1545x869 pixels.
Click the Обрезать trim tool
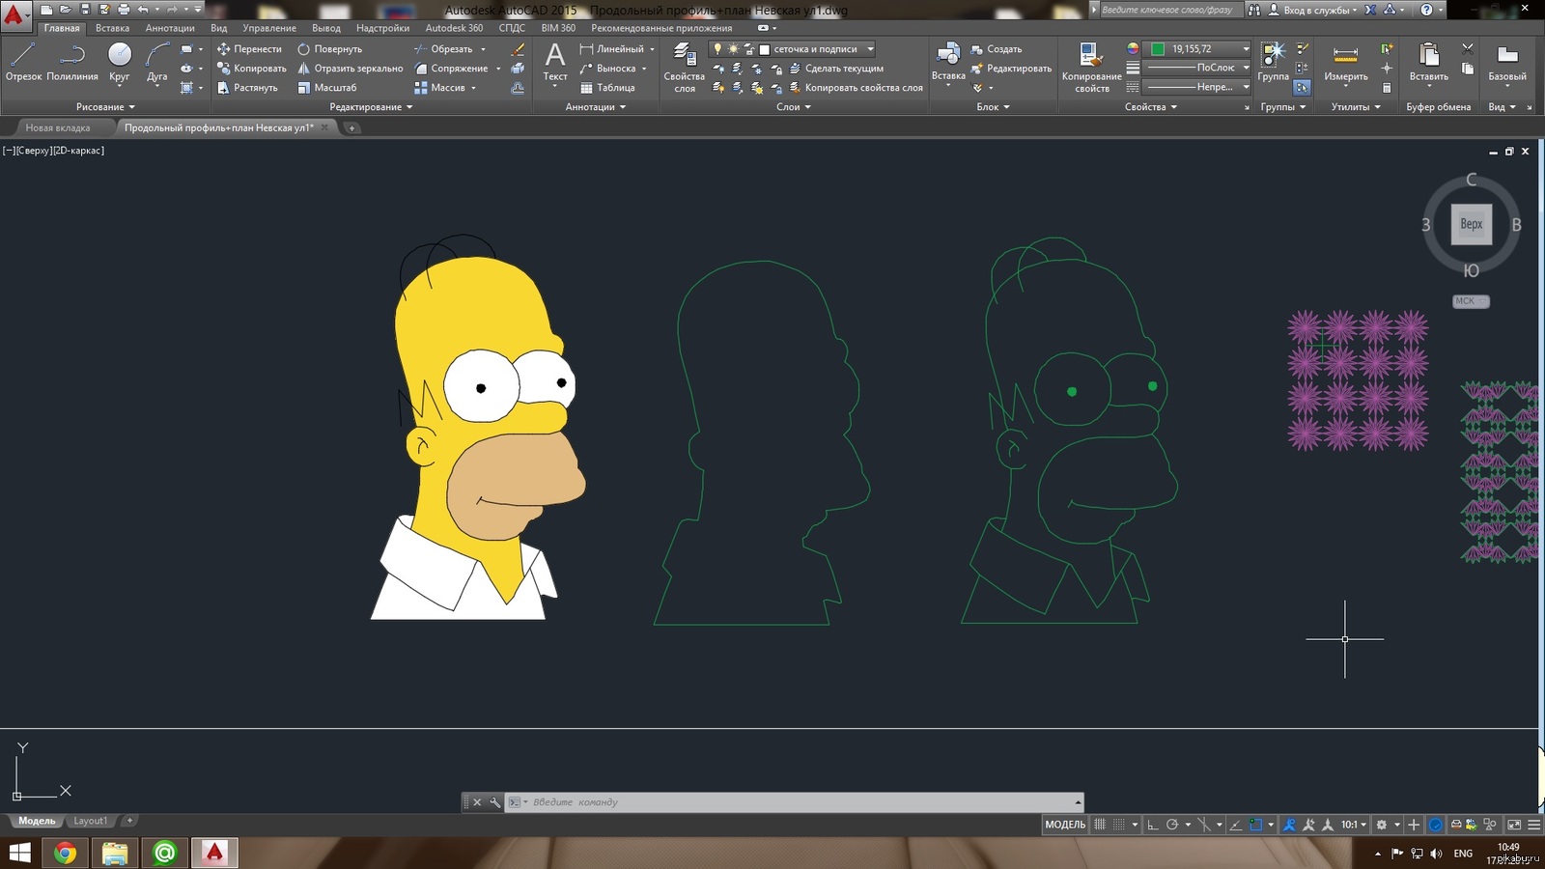pos(443,49)
